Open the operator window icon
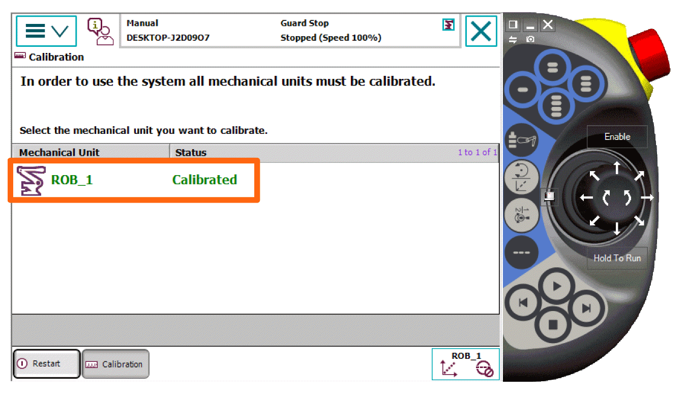This screenshot has height=395, width=686. [100, 32]
